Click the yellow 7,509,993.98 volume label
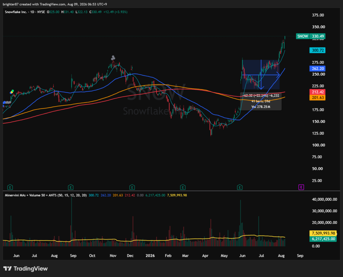The width and height of the screenshot is (343, 277). [x=323, y=233]
